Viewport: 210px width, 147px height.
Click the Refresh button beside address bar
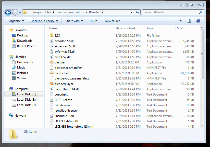point(137,12)
